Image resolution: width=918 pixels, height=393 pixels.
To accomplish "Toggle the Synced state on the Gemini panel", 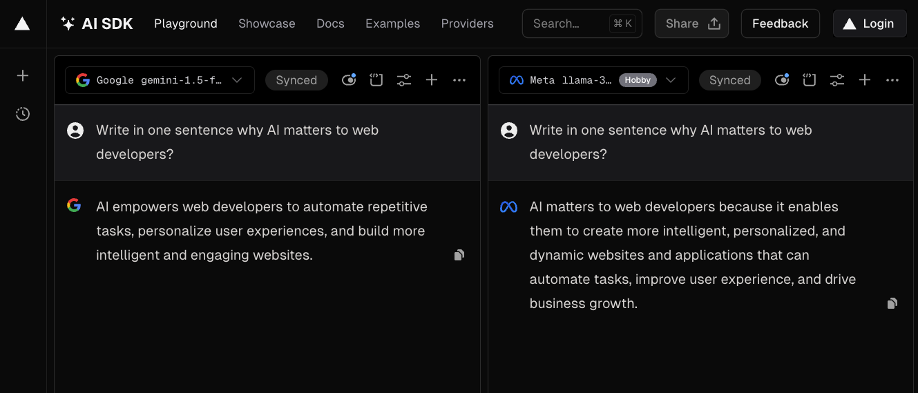I will [296, 80].
